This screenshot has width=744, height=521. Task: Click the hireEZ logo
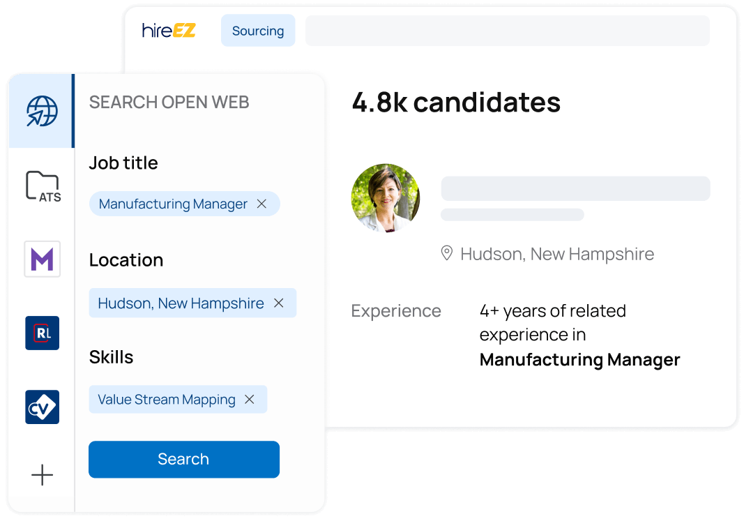169,31
